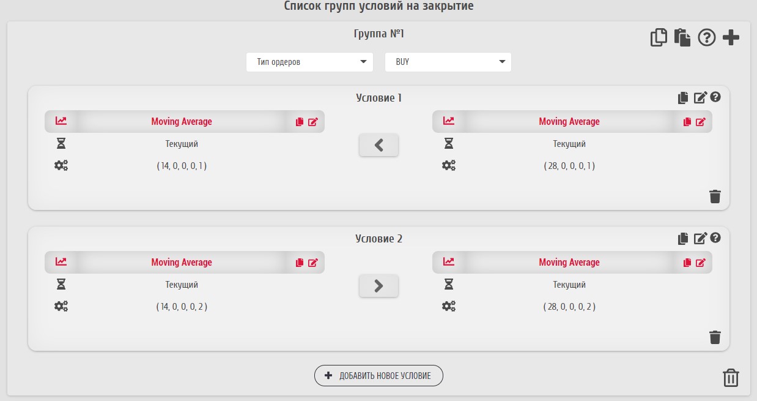Edit left Moving Average in Условие 1

click(x=313, y=122)
